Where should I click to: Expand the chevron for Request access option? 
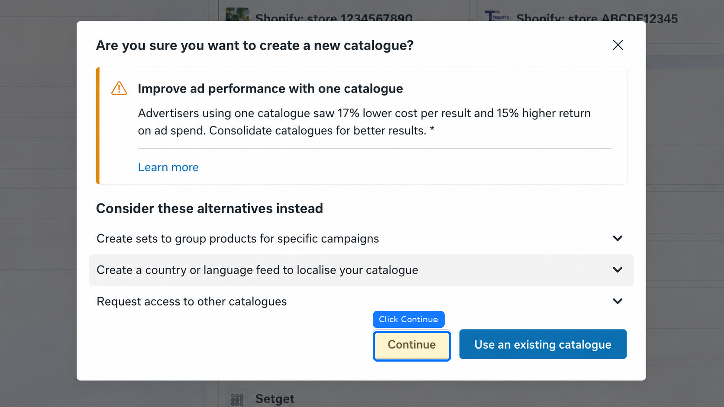617,301
